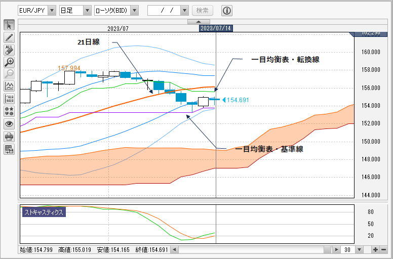Screen dimensions: 393x259
Task: Decrease bars with minus button
Action: (x=384, y=250)
